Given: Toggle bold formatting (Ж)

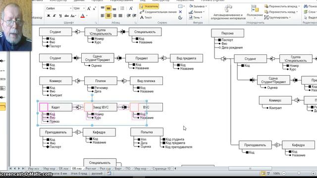Looking at the screenshot, I should pyautogui.click(x=49, y=16).
